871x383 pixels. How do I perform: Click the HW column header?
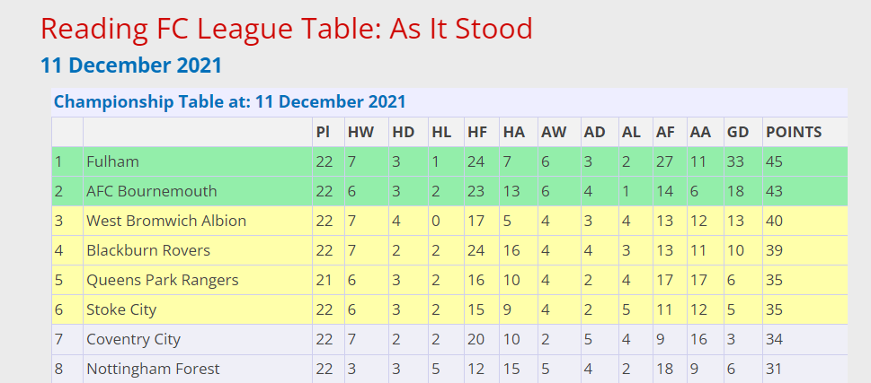click(x=360, y=132)
